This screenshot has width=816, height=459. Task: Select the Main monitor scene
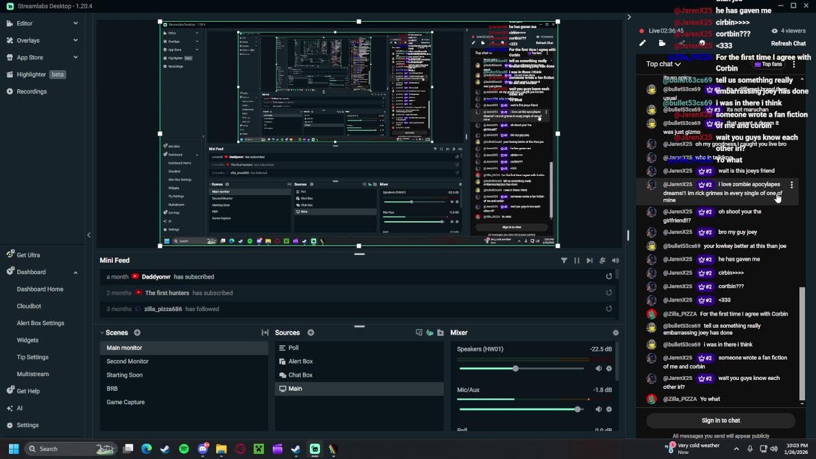pos(185,348)
